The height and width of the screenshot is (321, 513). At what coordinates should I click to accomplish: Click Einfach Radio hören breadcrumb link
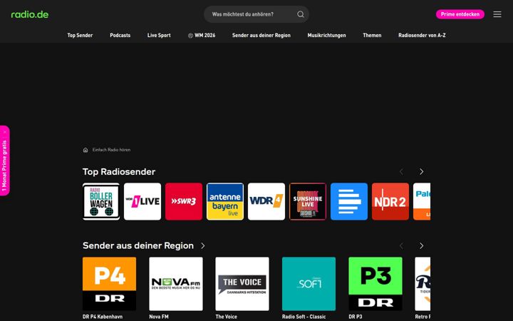tap(111, 150)
